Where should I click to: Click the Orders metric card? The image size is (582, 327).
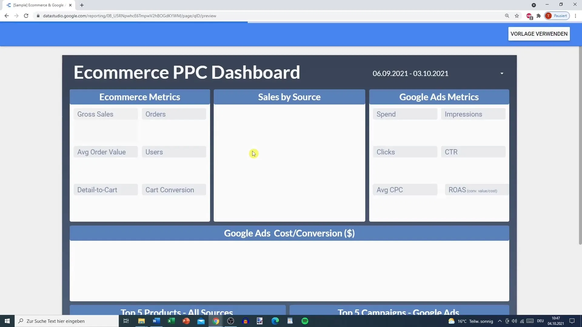click(x=174, y=114)
